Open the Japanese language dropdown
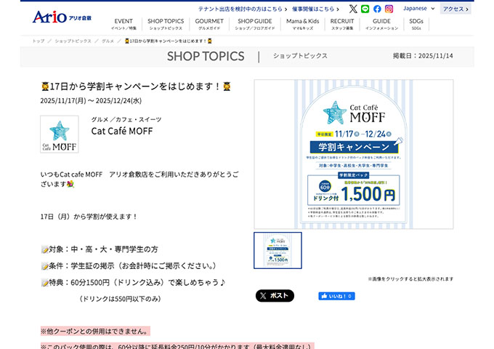The image size is (494, 349). point(418,9)
